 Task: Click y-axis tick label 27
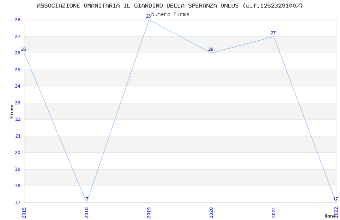[x=18, y=36]
